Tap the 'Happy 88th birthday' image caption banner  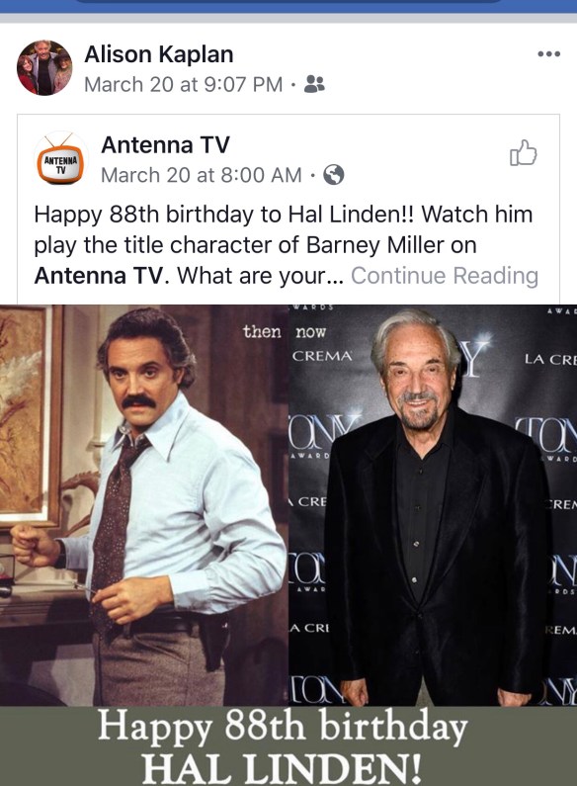point(288,745)
